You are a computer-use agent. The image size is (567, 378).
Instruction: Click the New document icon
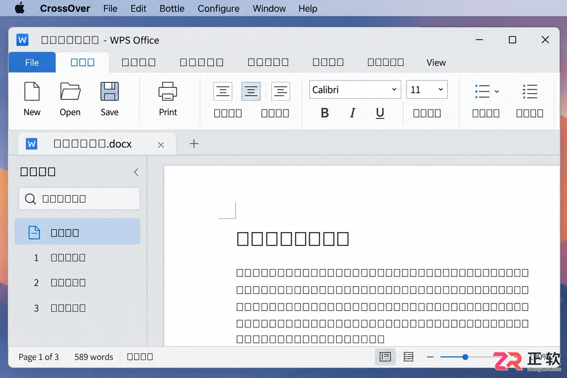[32, 91]
